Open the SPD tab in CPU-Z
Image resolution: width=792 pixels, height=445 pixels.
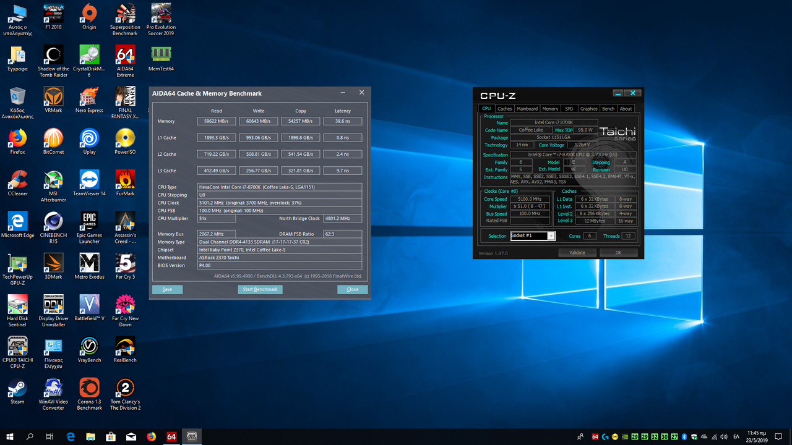pyautogui.click(x=569, y=109)
